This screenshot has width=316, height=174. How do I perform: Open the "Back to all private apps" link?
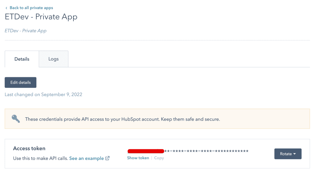coord(31,8)
